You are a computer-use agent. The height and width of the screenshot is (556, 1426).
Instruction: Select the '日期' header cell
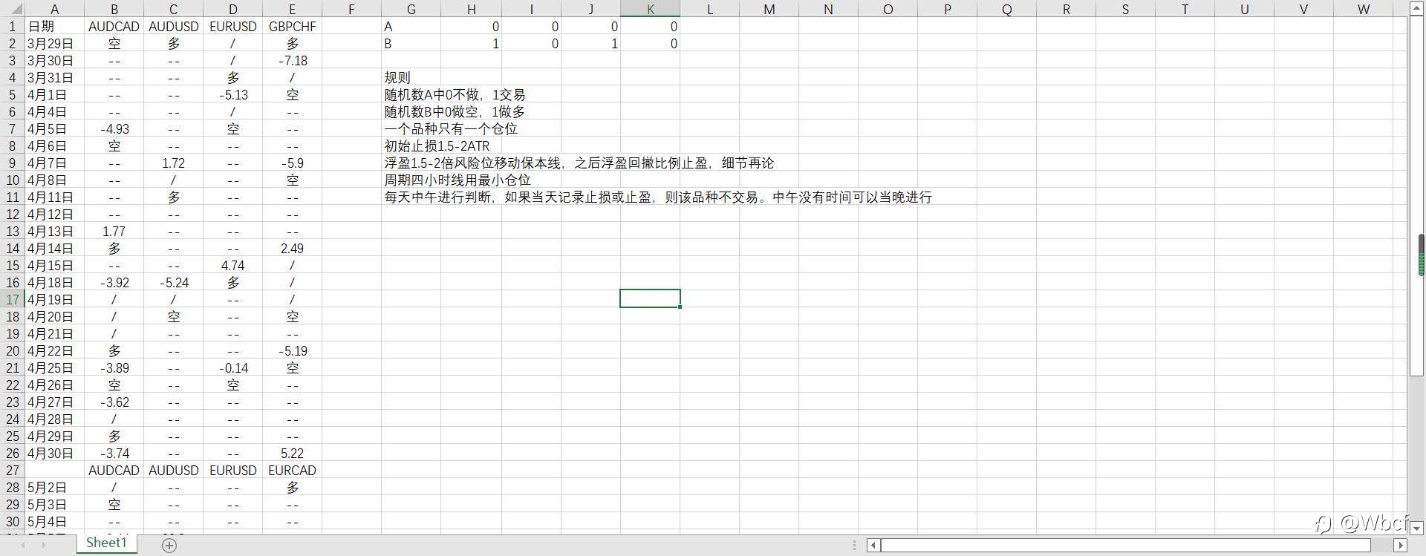54,26
